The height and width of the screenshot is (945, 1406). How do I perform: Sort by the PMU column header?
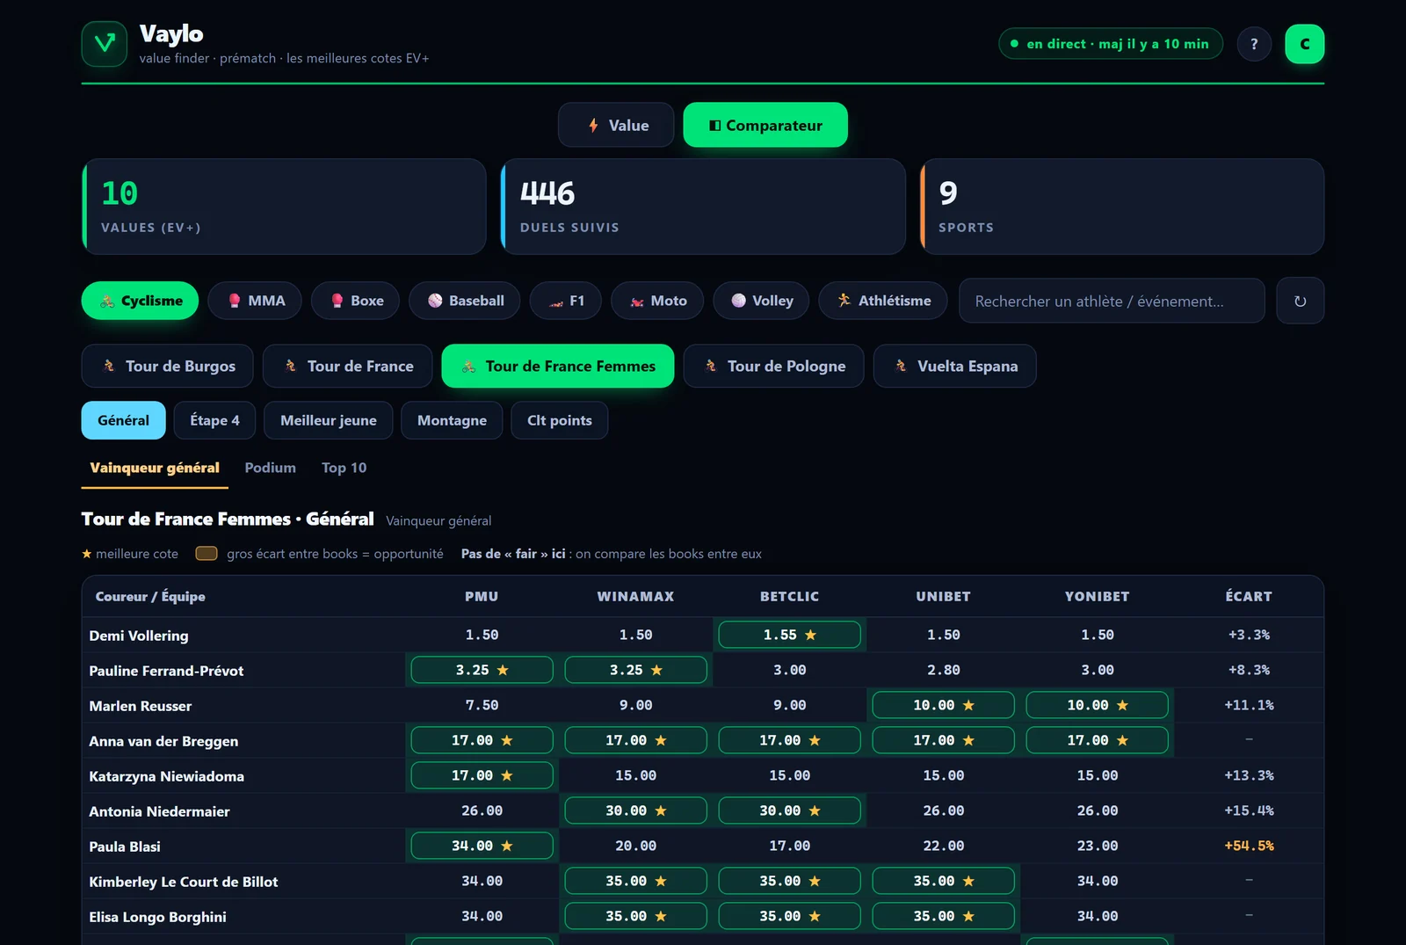(x=482, y=596)
